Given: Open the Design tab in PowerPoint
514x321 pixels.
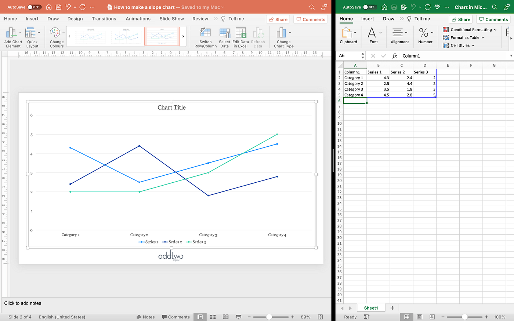Looking at the screenshot, I should click(x=75, y=19).
